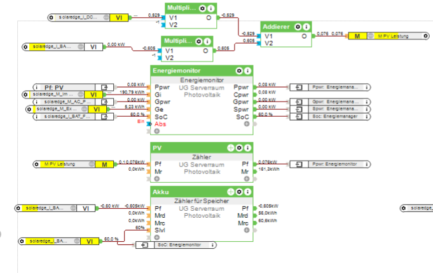Open Energiemonitor block settings gear

tap(239, 71)
